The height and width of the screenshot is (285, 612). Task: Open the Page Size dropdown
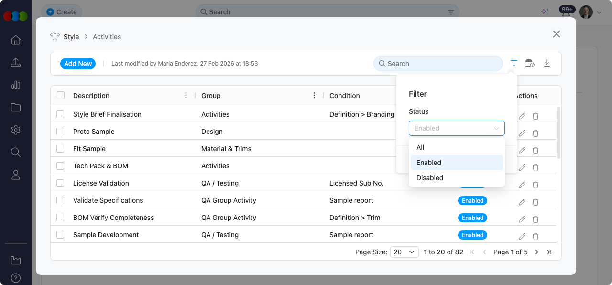(404, 252)
